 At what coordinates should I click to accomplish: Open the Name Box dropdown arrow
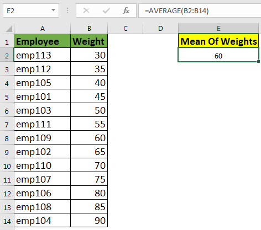coord(53,10)
